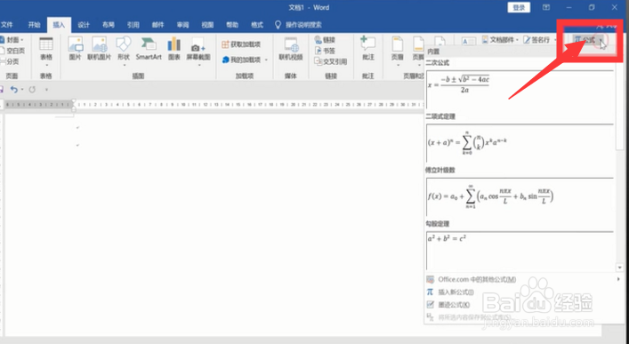Screen dimensions: 629x344
Task: Click the Equation (公式) pi button
Action: (585, 40)
